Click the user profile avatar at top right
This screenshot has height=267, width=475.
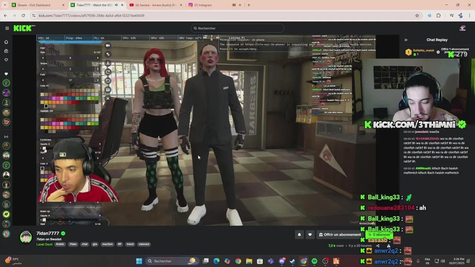[x=462, y=28]
